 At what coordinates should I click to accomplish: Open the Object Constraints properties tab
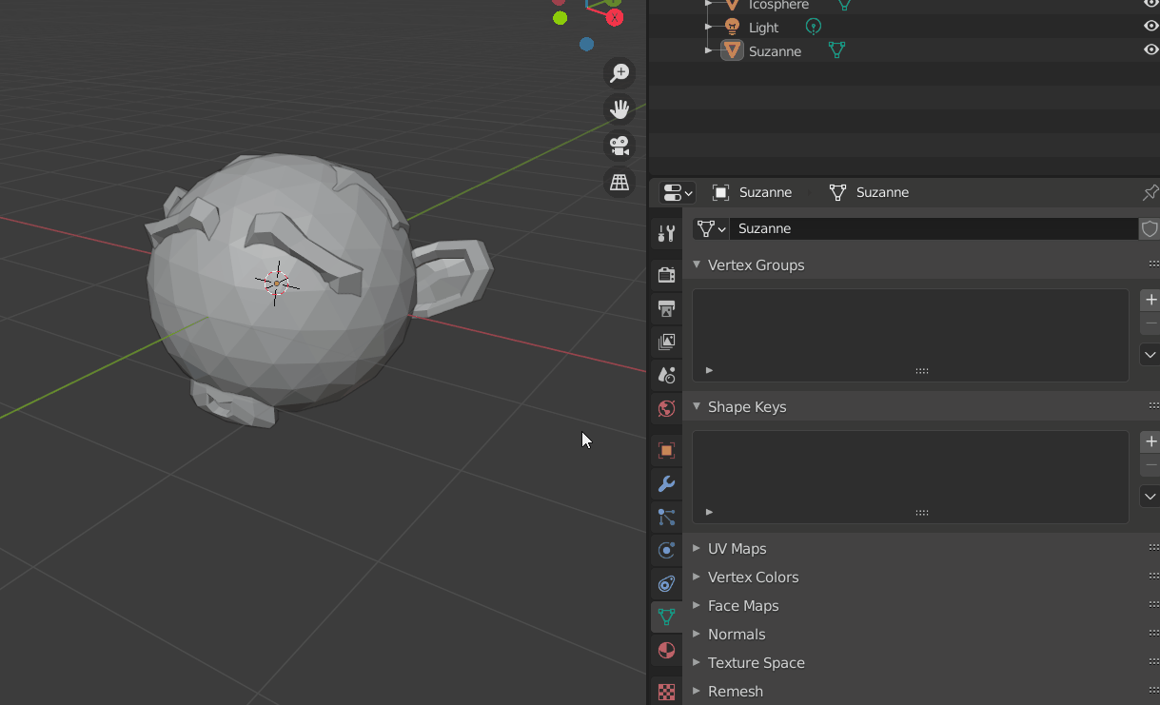click(x=666, y=583)
